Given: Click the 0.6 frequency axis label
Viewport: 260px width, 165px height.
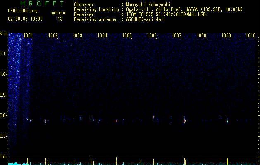Looking at the screenshot, I should (3, 157).
